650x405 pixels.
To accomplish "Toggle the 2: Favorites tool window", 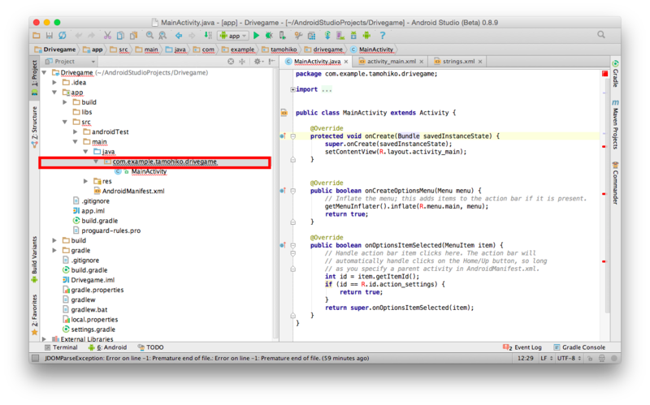I will click(34, 315).
